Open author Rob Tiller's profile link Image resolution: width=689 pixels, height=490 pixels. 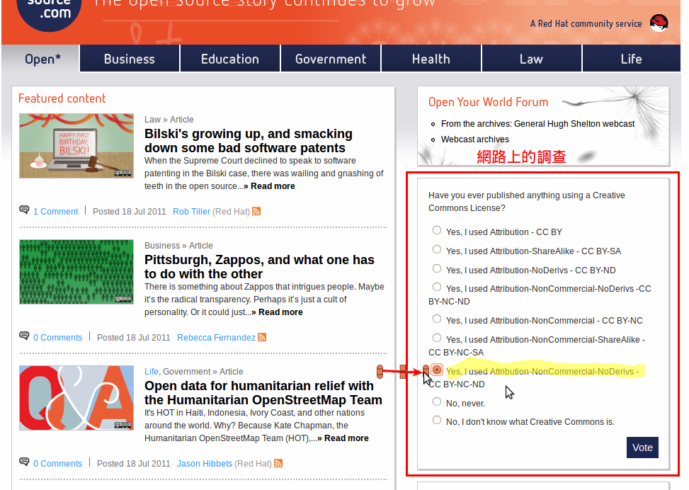[192, 212]
